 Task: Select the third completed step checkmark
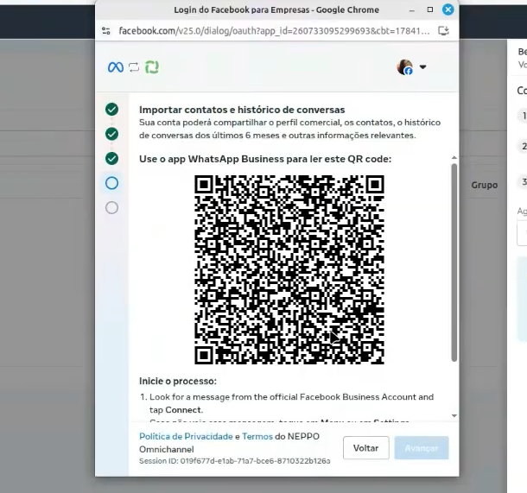(112, 159)
